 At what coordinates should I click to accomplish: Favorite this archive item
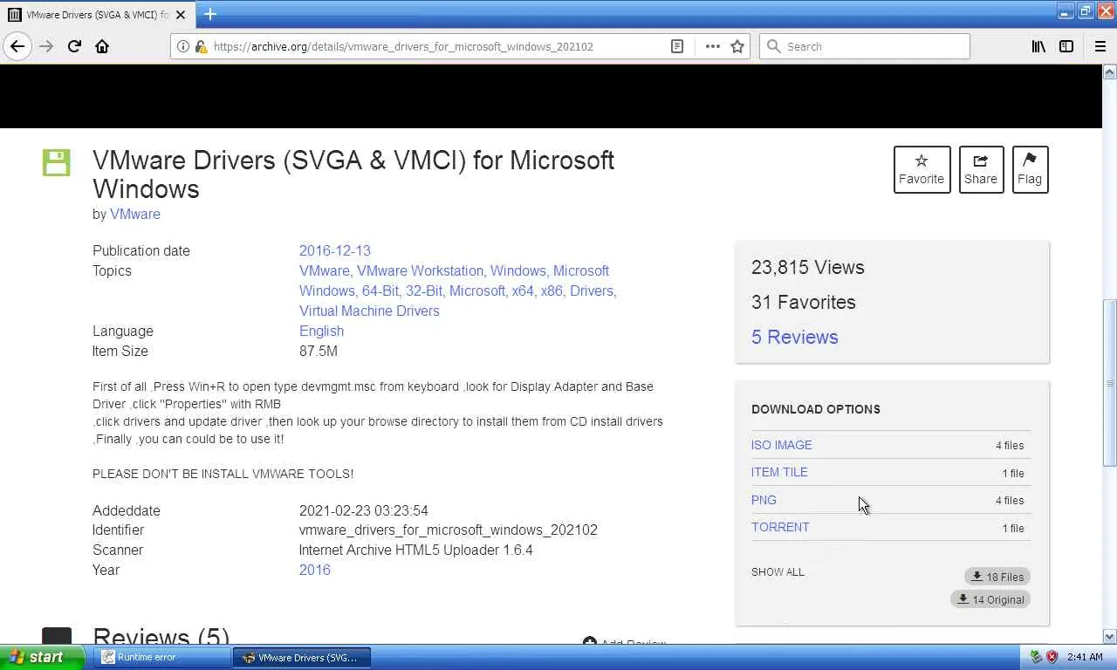[x=922, y=169]
